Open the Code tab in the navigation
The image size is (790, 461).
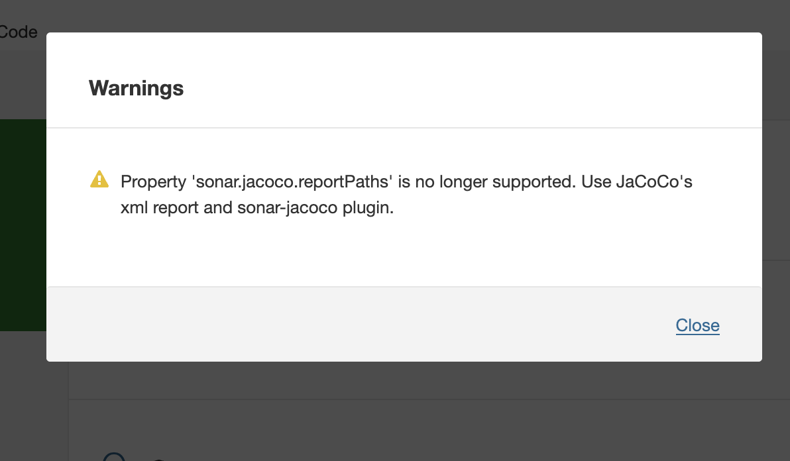[19, 32]
